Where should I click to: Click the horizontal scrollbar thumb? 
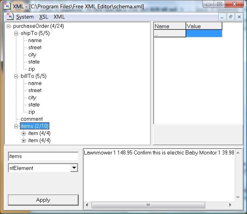(x=148, y=205)
